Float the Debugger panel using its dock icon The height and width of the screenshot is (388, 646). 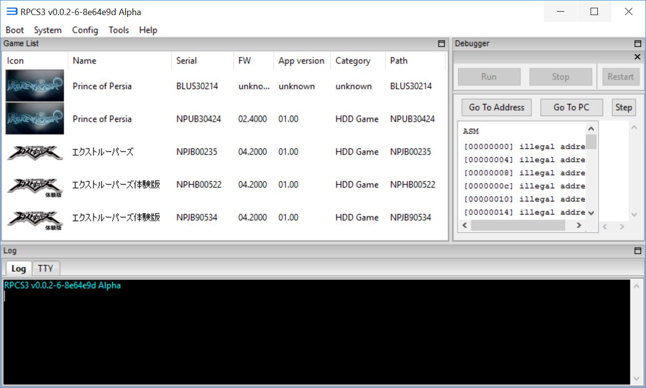click(638, 44)
